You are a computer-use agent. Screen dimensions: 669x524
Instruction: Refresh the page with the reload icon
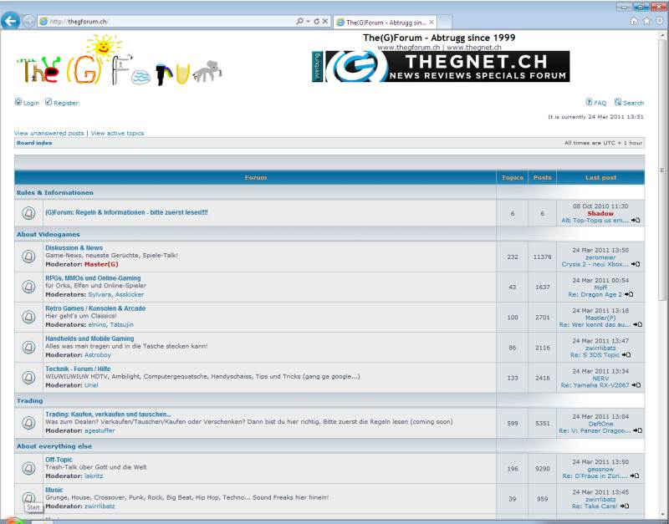[x=317, y=22]
